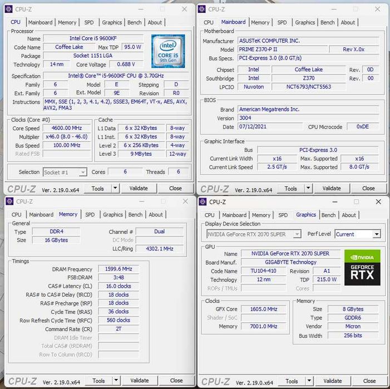Minimize the Graphics CPU-Z window
This screenshot has height=389, width=390.
pyautogui.click(x=335, y=201)
